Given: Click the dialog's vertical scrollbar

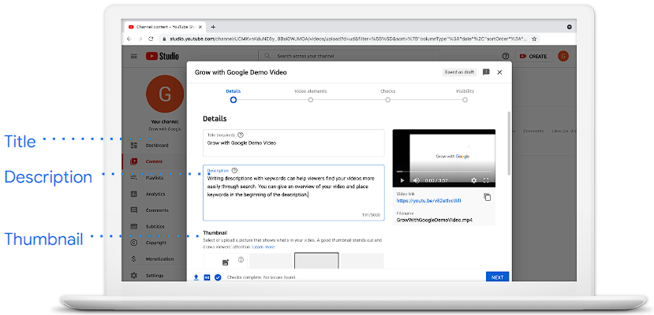Looking at the screenshot, I should click(508, 143).
